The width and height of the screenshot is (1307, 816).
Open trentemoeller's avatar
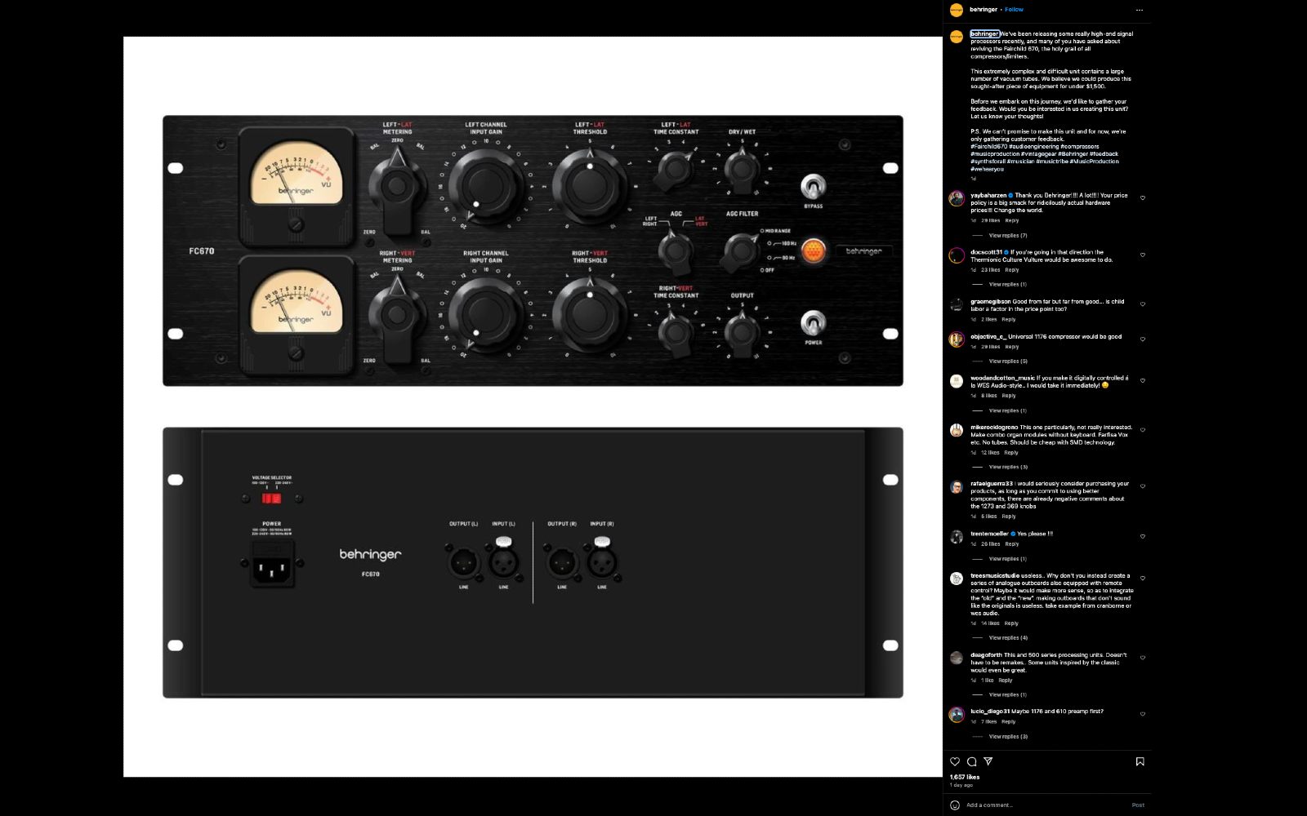point(956,537)
